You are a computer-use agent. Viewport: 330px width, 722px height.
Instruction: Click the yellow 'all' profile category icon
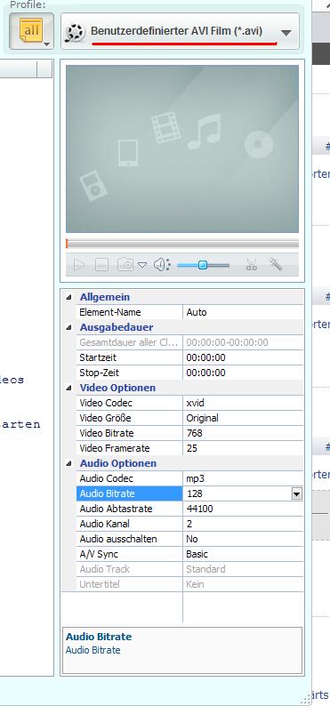click(x=31, y=31)
